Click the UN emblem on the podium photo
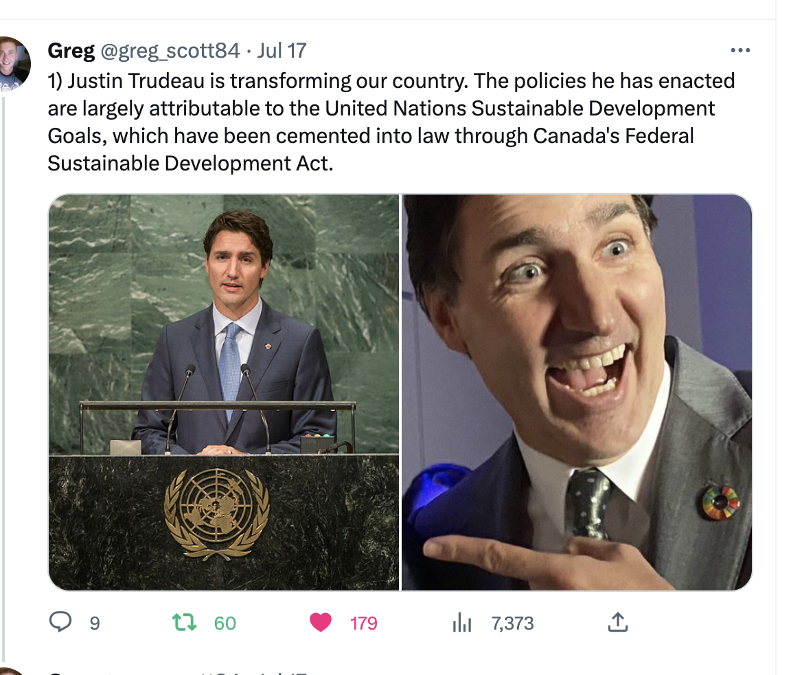This screenshot has height=675, width=791. (216, 513)
